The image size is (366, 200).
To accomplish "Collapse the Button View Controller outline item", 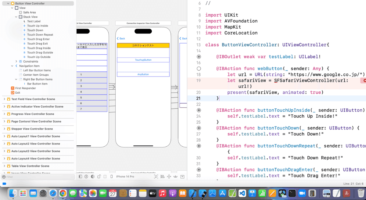I will 8,3.
